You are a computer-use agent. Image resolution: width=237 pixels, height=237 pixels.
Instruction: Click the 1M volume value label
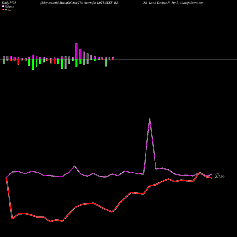pyautogui.click(x=218, y=173)
